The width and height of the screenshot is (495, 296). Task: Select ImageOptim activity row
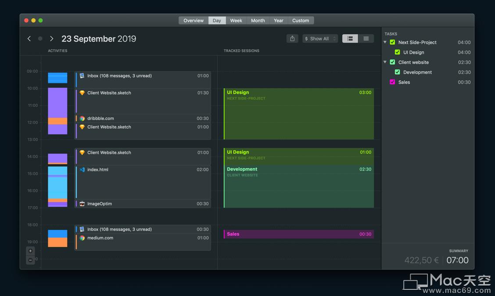click(143, 203)
